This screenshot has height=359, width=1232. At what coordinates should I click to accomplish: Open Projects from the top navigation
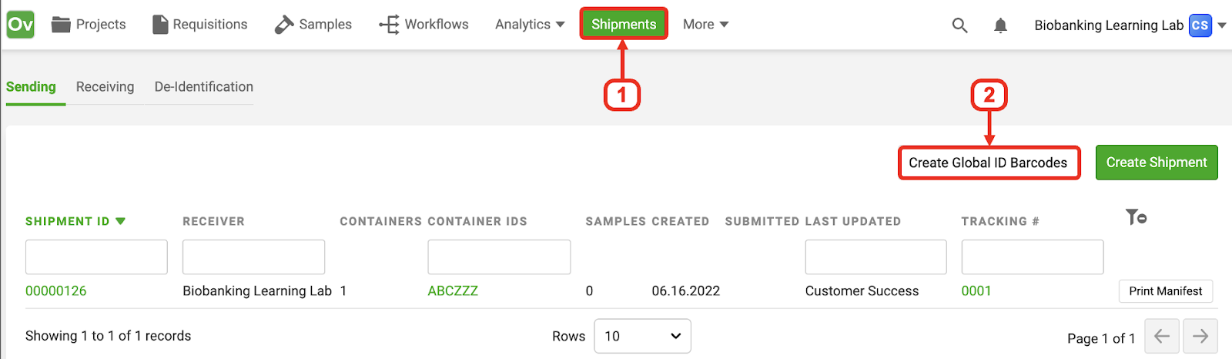89,25
